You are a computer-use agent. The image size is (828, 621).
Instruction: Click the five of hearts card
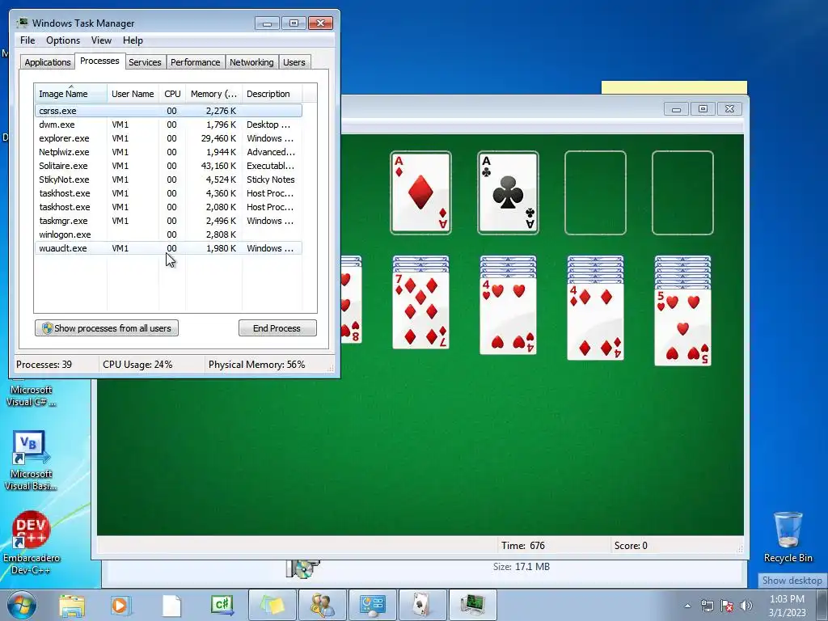coord(682,327)
